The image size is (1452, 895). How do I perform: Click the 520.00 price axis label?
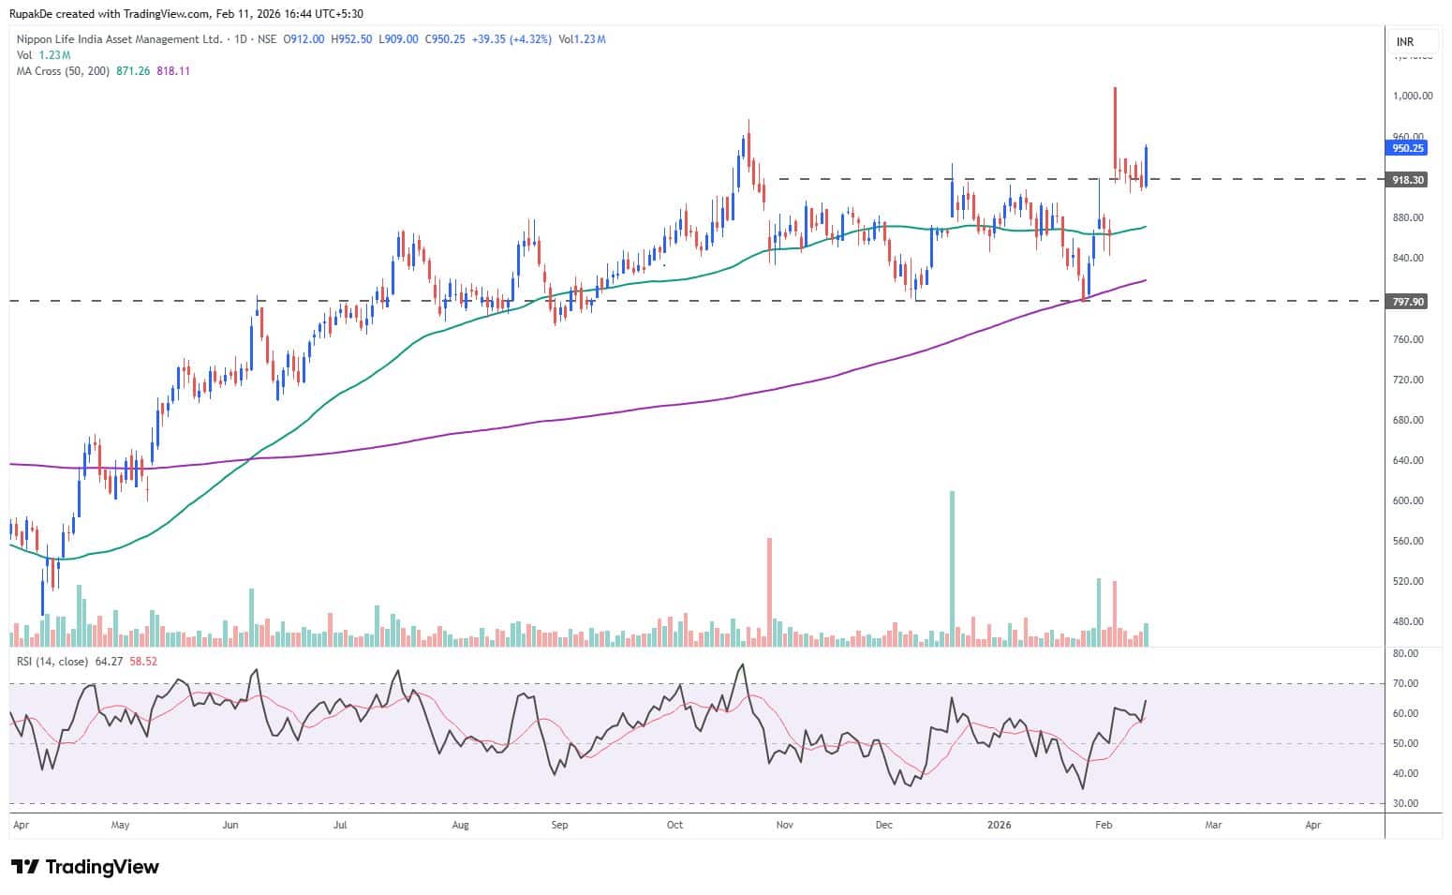[x=1408, y=581]
